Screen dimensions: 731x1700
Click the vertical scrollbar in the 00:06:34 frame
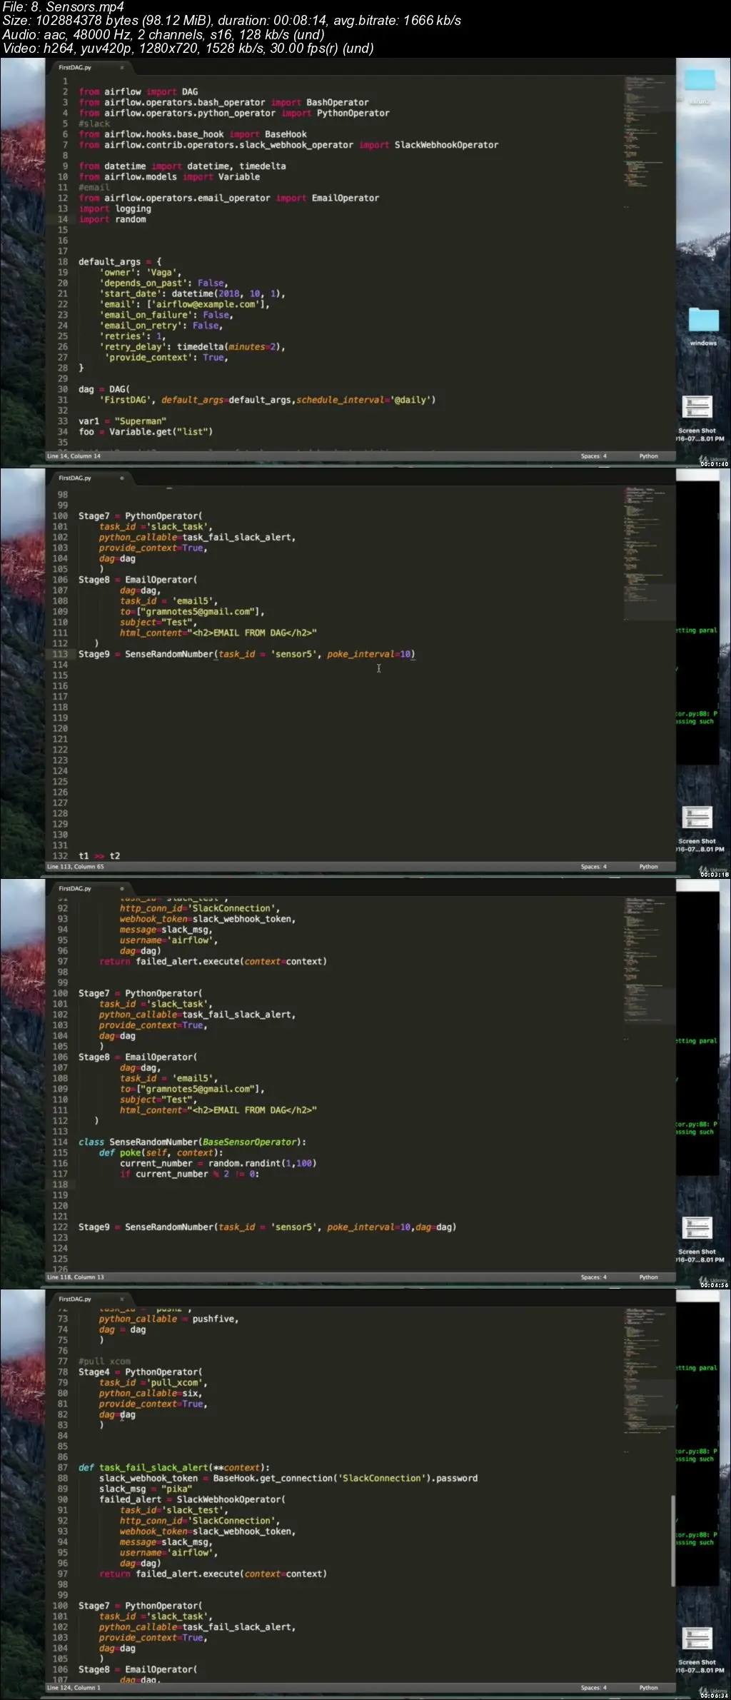point(672,1540)
